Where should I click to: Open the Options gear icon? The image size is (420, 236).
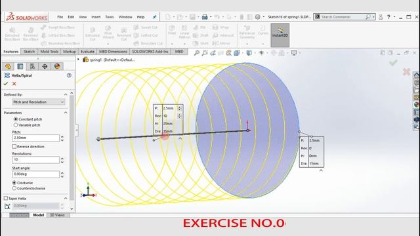coord(257,17)
